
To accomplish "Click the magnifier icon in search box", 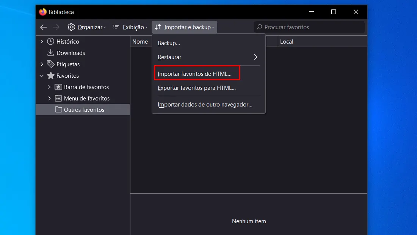I will click(259, 27).
